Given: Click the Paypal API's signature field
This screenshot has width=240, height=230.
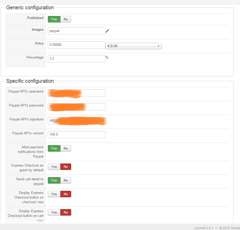Looking at the screenshot, I should 77,121.
